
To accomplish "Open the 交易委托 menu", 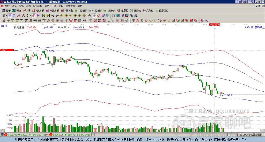I will coord(70,6).
